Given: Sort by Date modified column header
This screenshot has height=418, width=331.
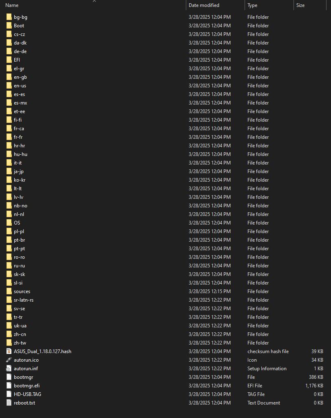Looking at the screenshot, I should click(x=204, y=5).
